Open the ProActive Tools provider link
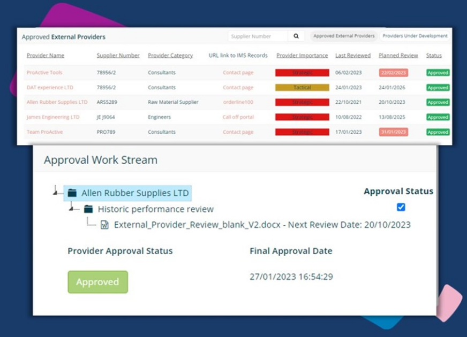Viewport: 467px width, 337px height. (x=45, y=73)
